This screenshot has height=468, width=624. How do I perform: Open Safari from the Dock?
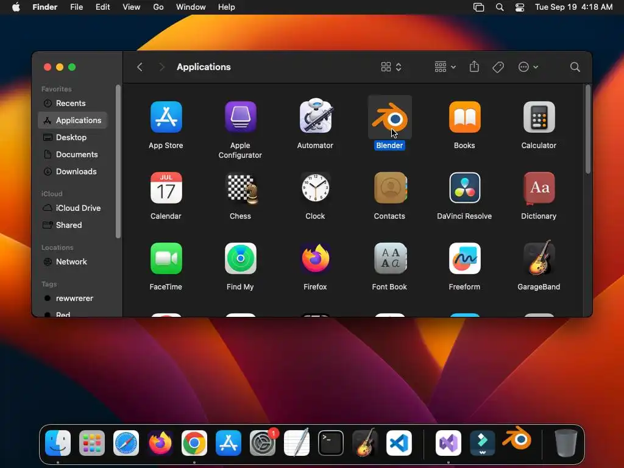[x=126, y=443]
